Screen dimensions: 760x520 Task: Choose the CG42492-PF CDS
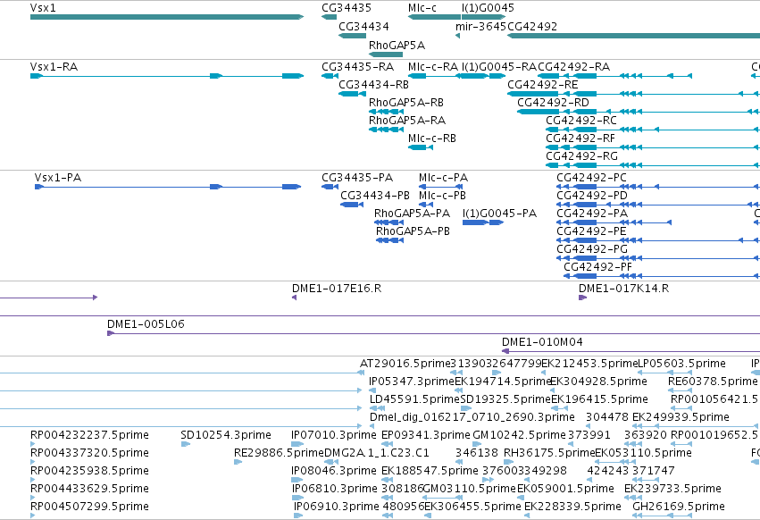coord(662,276)
